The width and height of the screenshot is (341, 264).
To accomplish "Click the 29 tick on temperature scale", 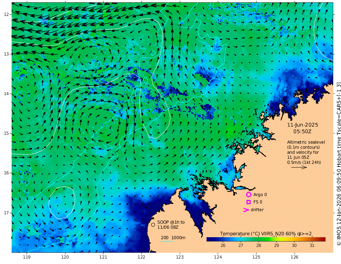I will (x=276, y=245).
